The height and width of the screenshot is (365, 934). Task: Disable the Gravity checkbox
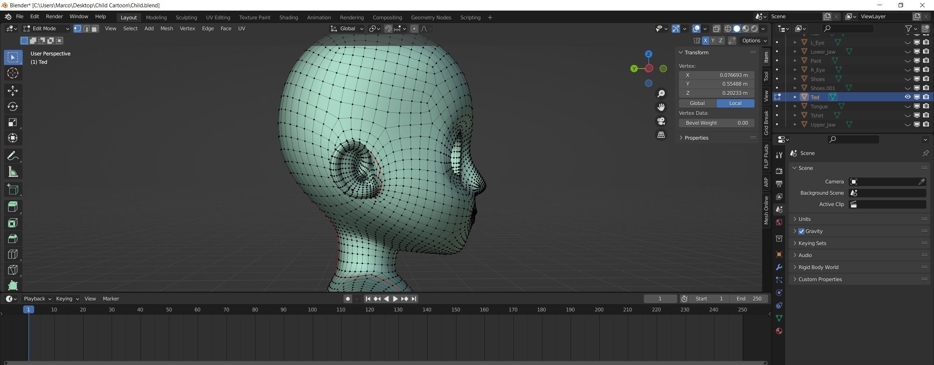pos(801,231)
